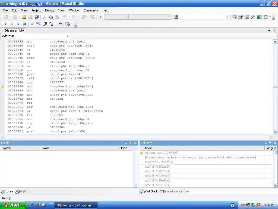Click the Open File folder icon
The width and height of the screenshot is (278, 209).
pyautogui.click(x=24, y=17)
